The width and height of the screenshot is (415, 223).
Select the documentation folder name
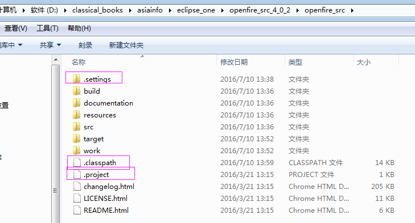(108, 103)
